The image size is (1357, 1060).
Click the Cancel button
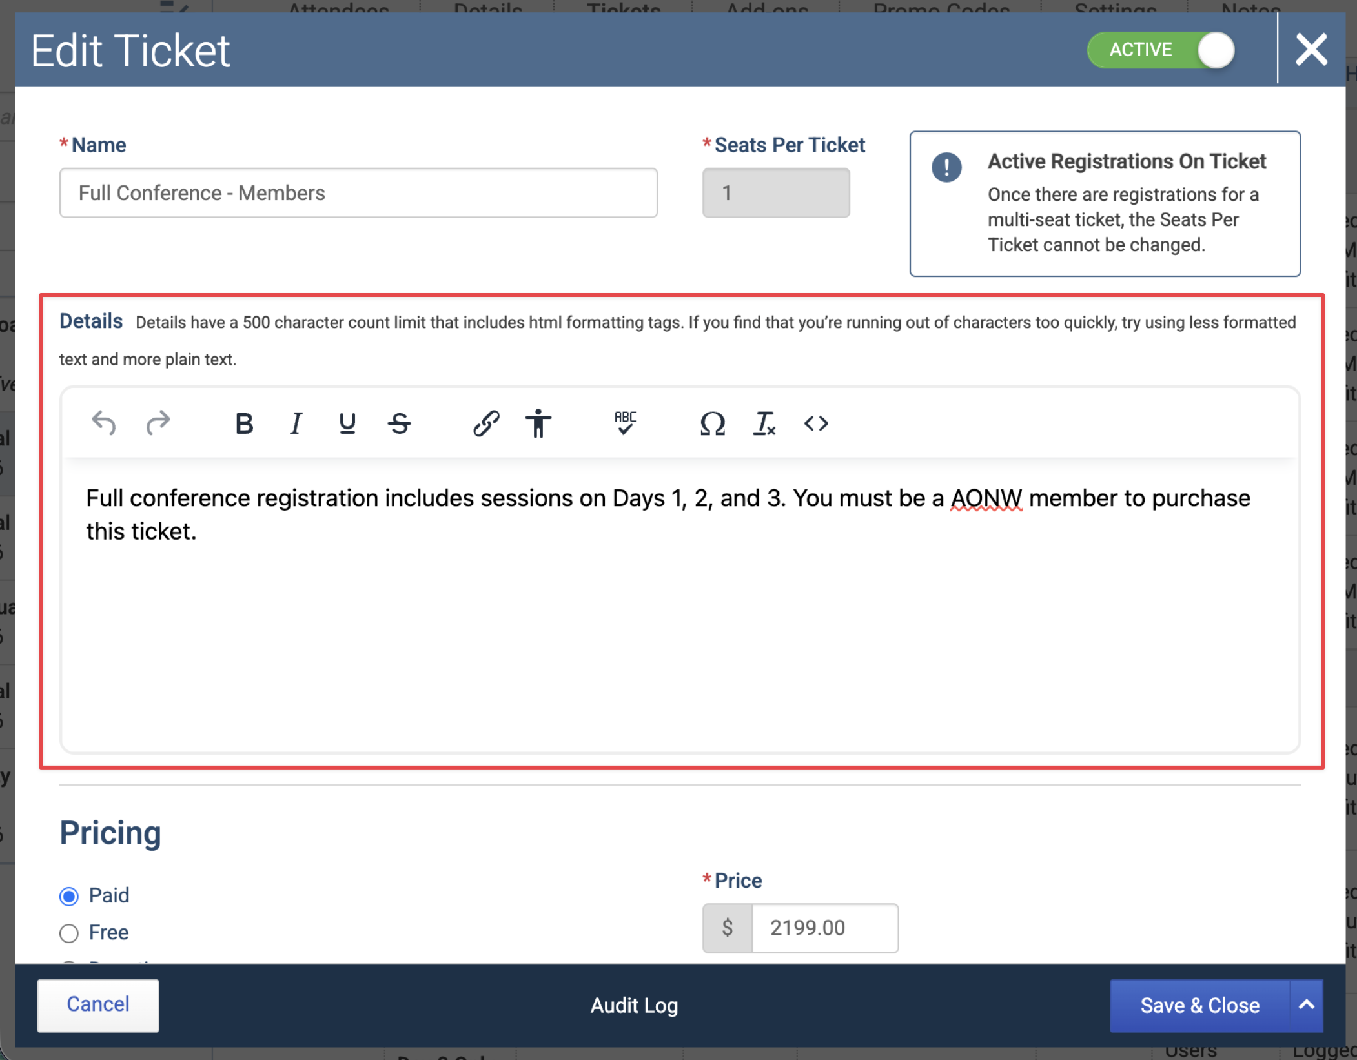[x=98, y=1004]
